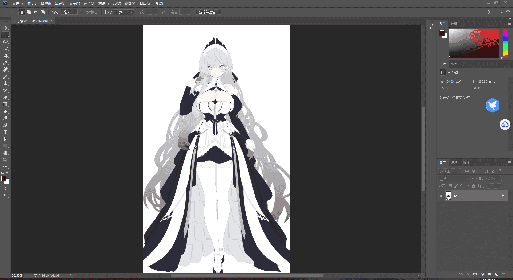Screen dimensions: 513x280
Task: Pick a hue on the color spectrum slider
Action: (x=506, y=44)
